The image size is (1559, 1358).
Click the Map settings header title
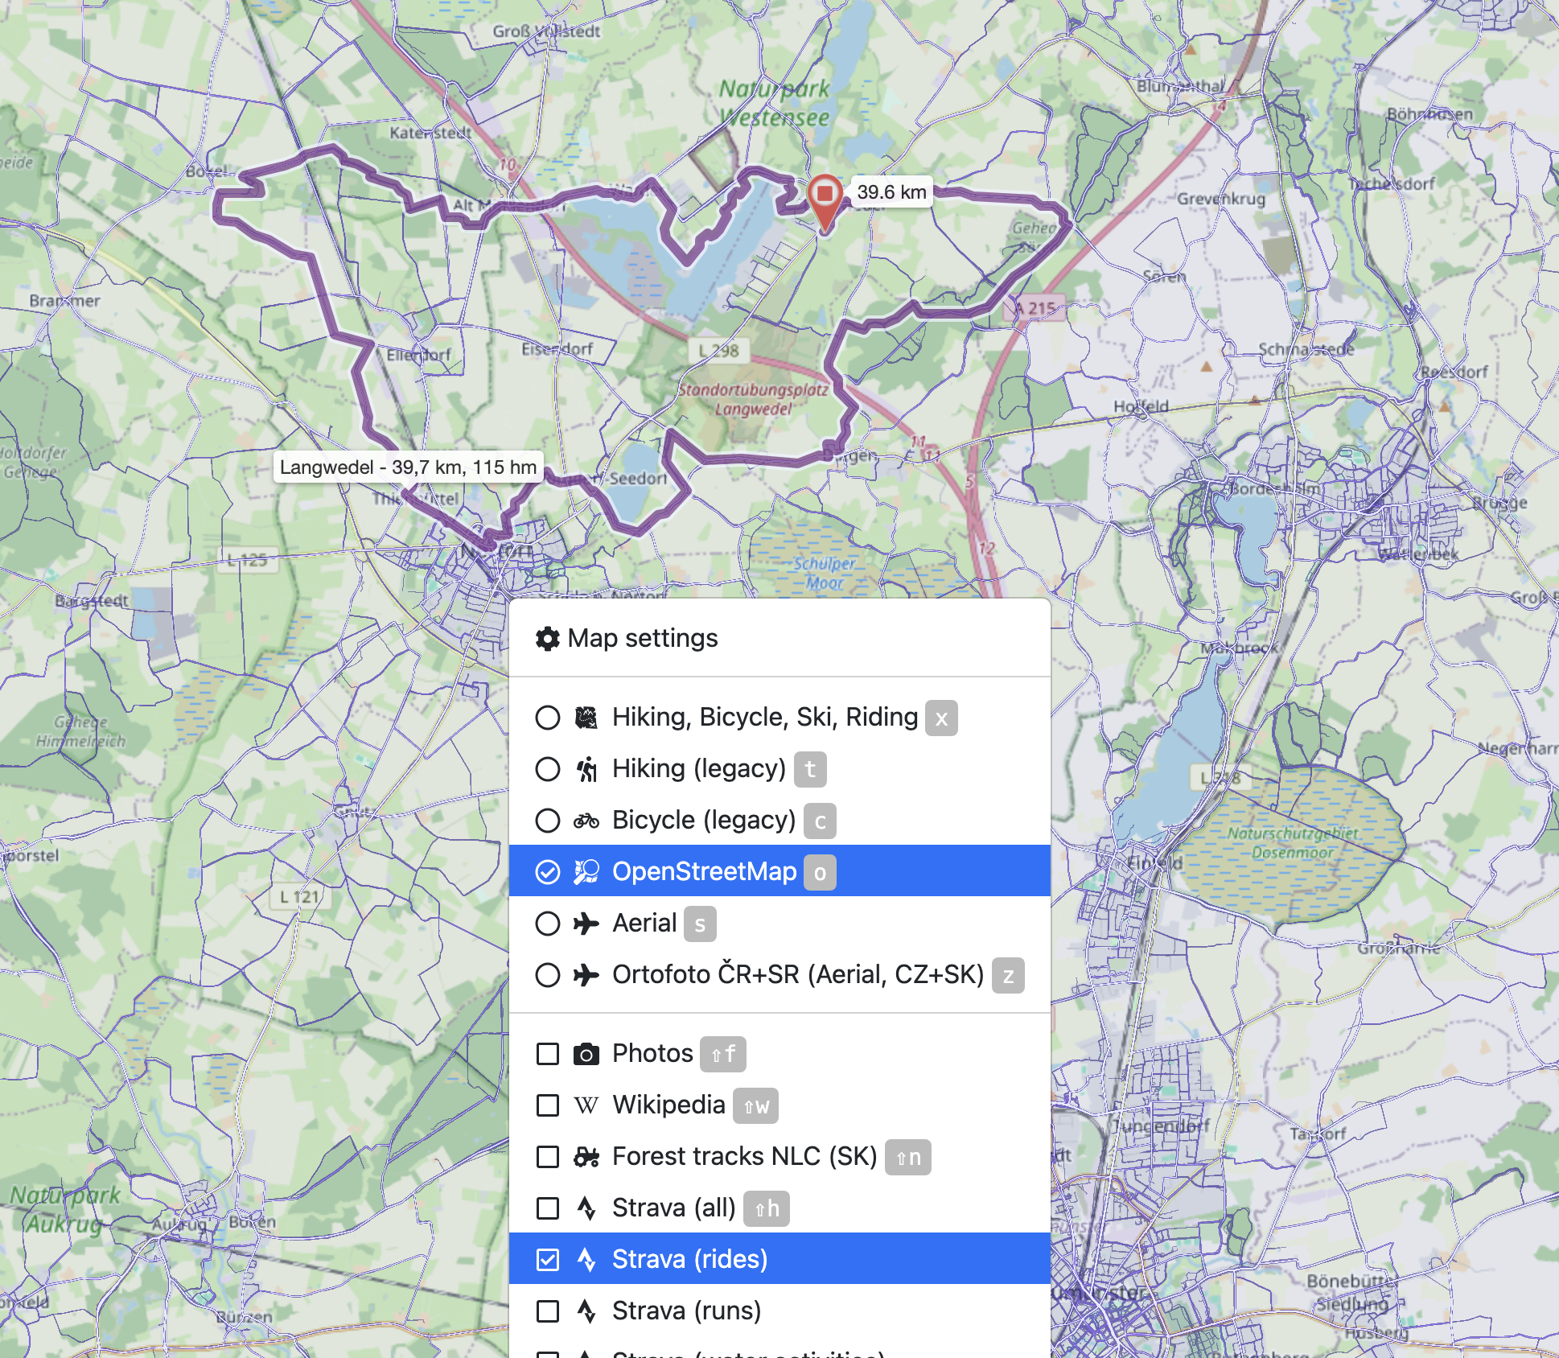coord(643,638)
